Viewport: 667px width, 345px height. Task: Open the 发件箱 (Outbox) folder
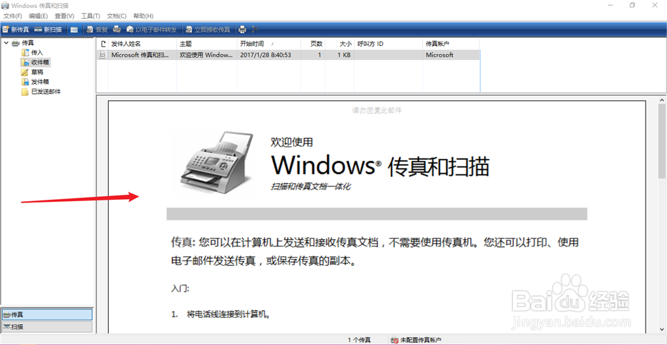click(x=35, y=81)
